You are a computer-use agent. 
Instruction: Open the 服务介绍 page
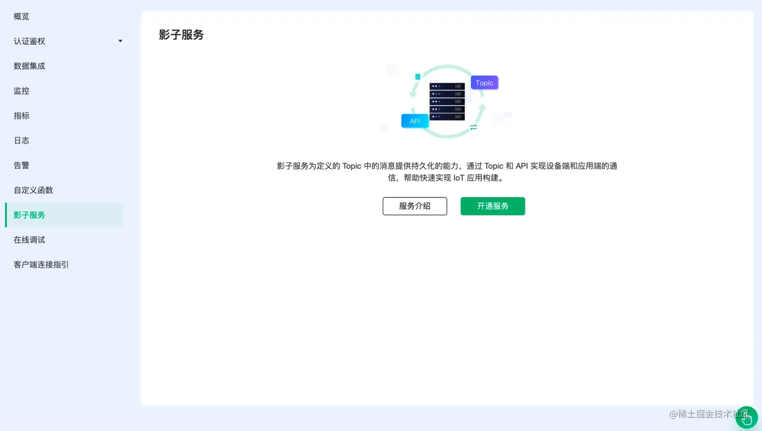click(x=414, y=206)
